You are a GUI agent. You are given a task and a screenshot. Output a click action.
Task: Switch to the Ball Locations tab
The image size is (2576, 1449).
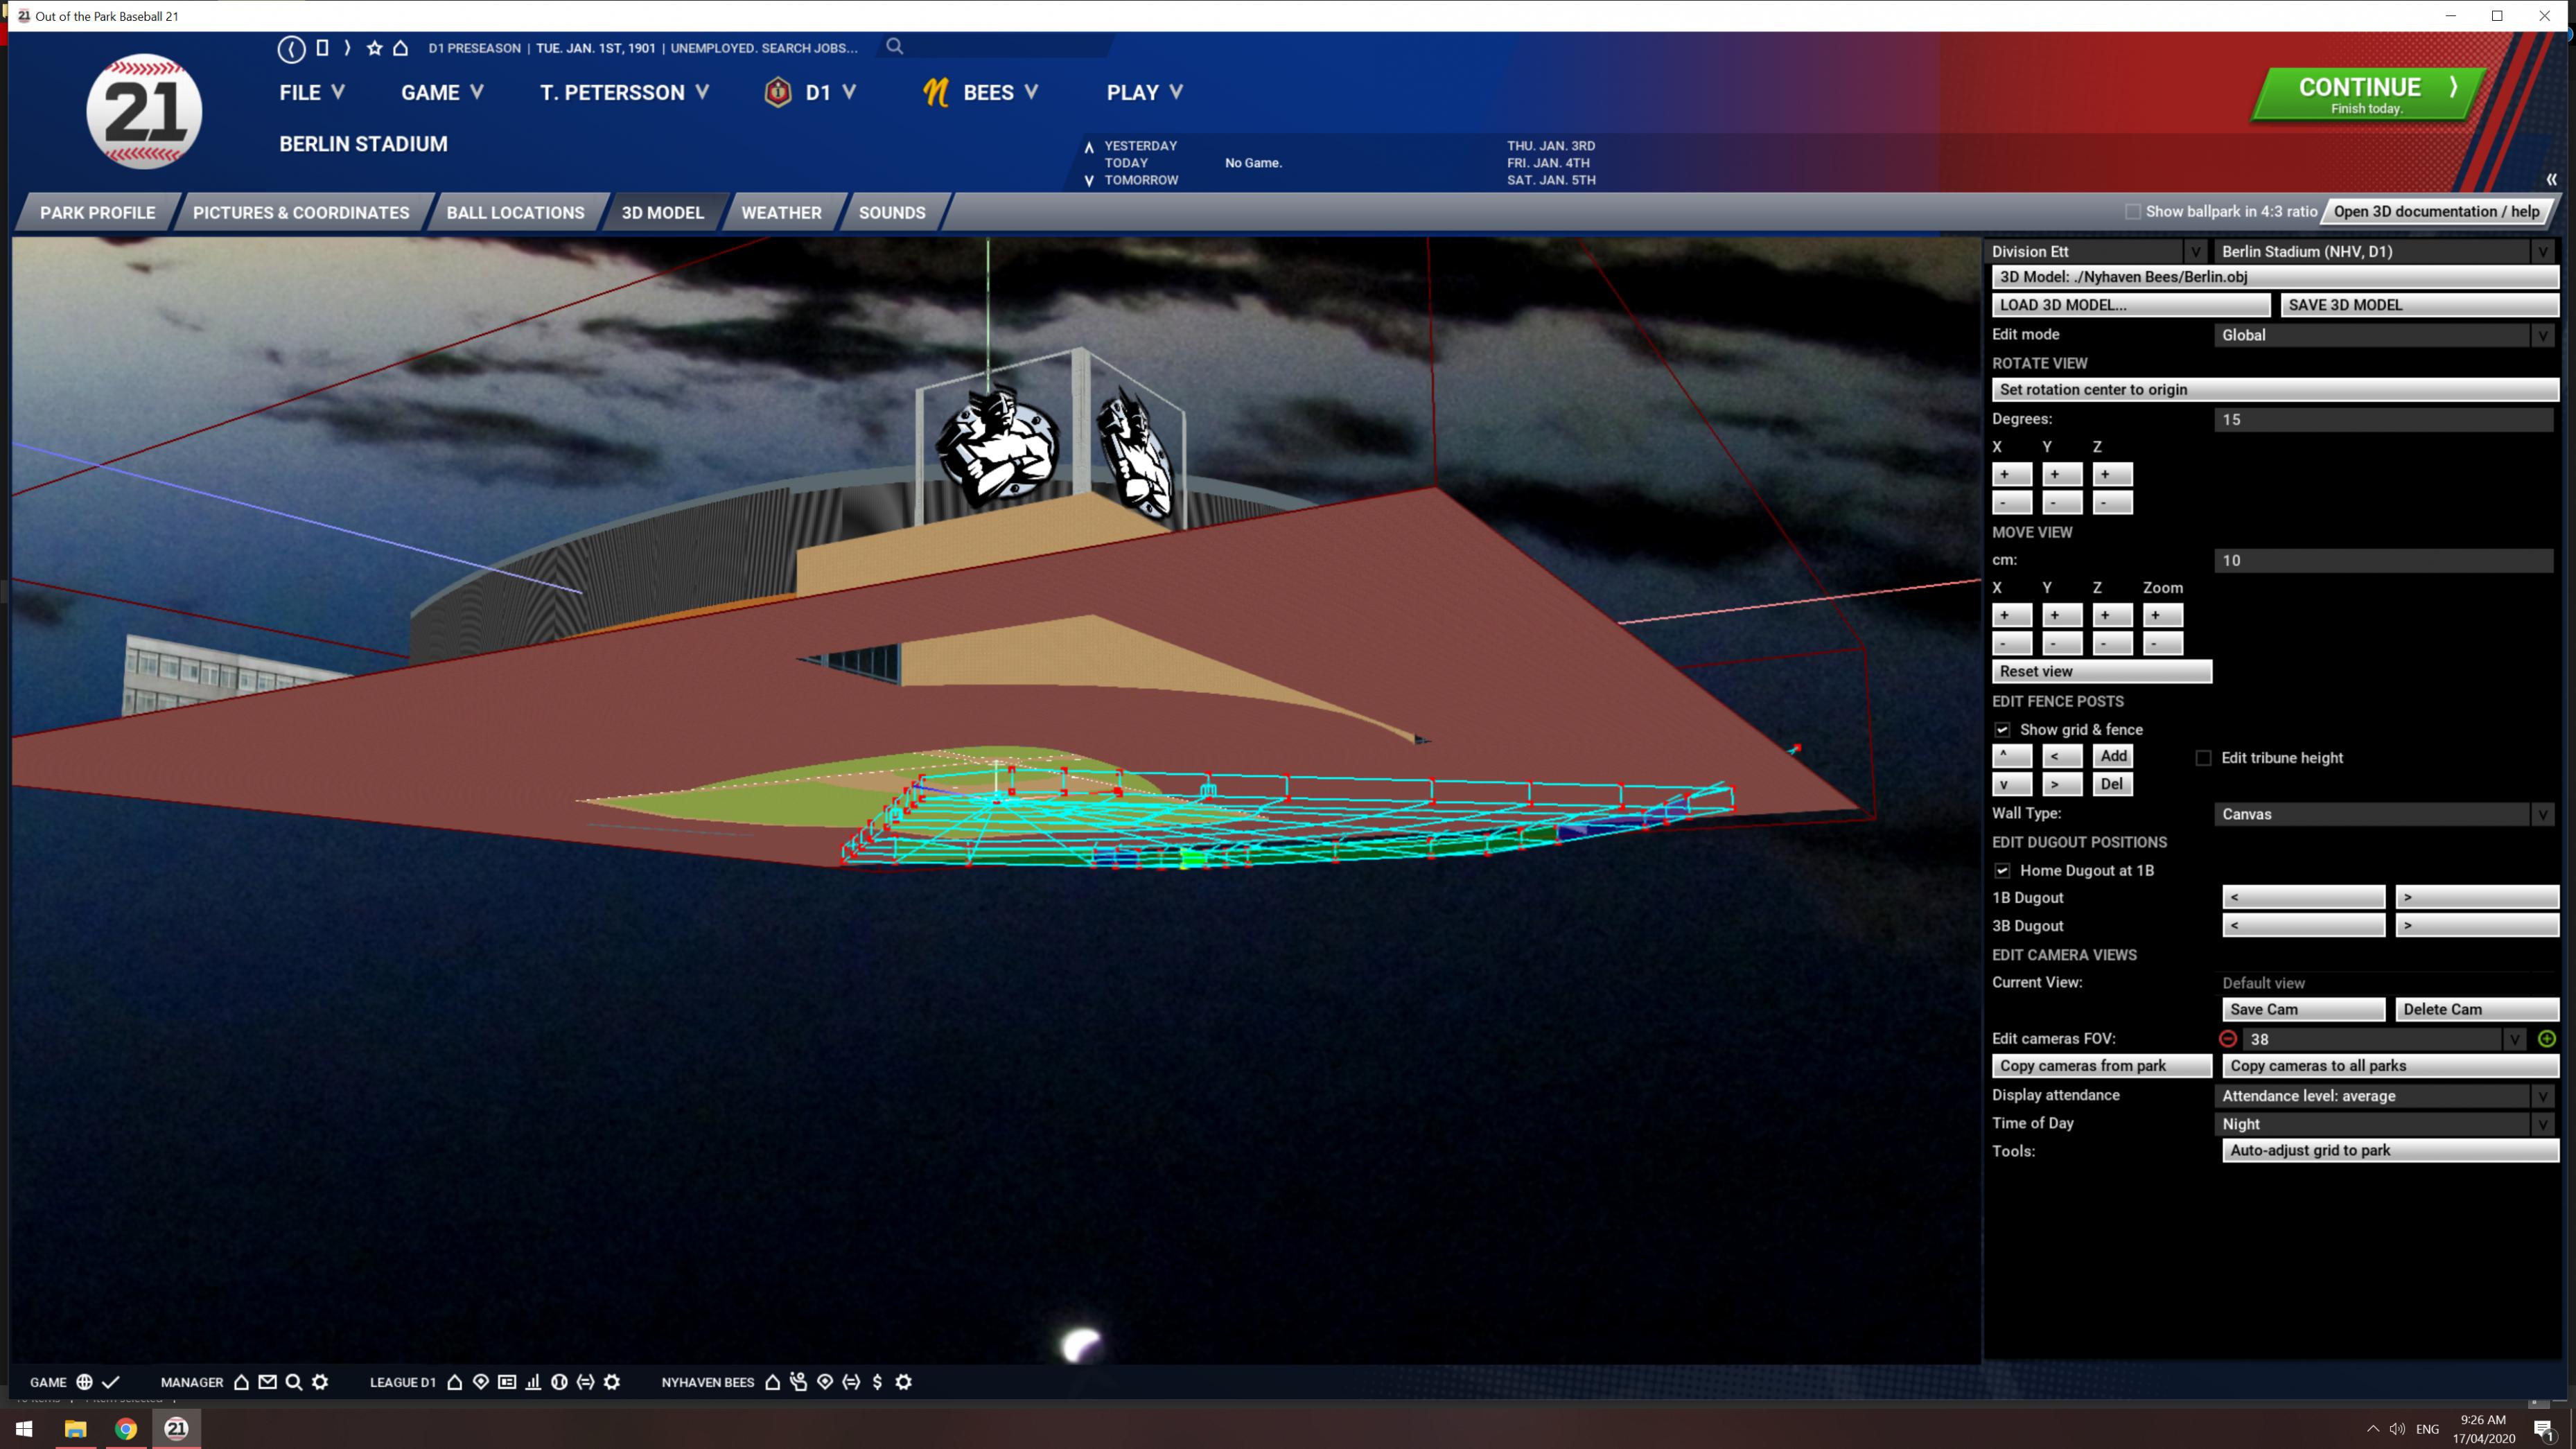tap(515, 213)
